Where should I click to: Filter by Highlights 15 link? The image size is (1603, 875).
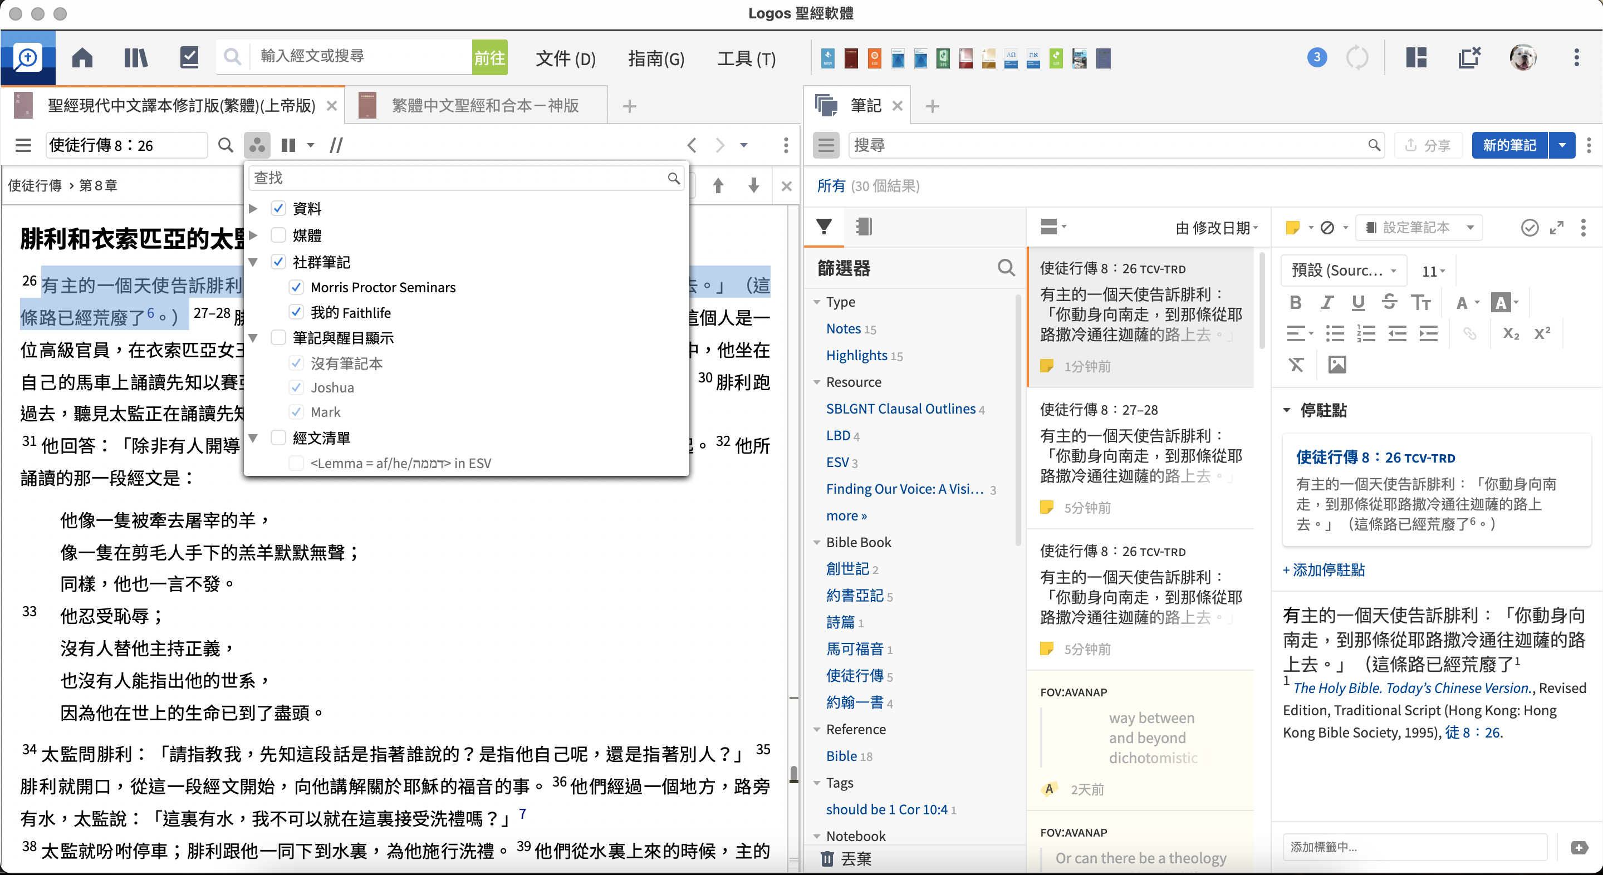[864, 355]
